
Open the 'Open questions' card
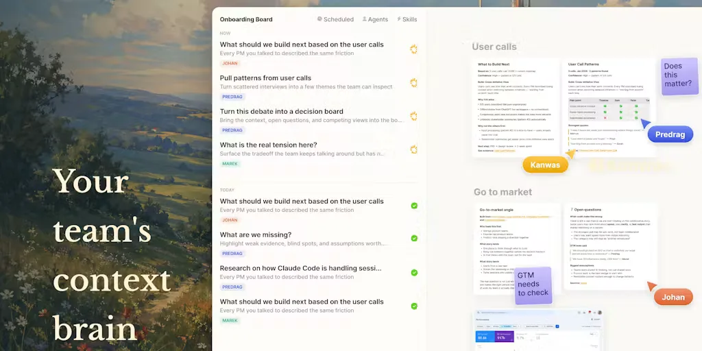610,246
